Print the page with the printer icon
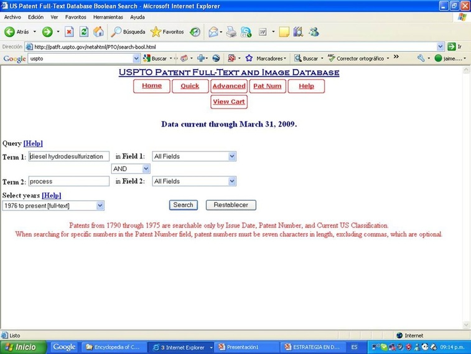The width and height of the screenshot is (471, 354). click(x=231, y=32)
